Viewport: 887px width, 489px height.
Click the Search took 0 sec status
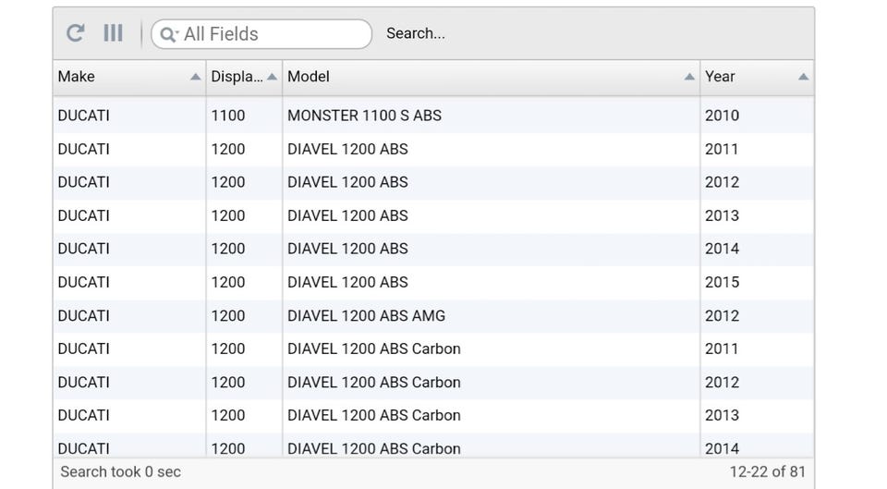tap(120, 471)
